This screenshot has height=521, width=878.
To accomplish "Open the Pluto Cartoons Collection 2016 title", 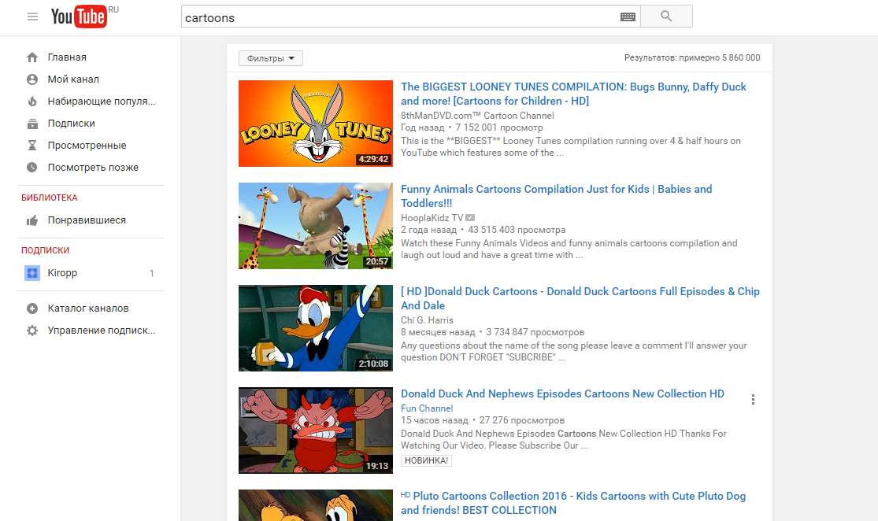I will (x=573, y=503).
